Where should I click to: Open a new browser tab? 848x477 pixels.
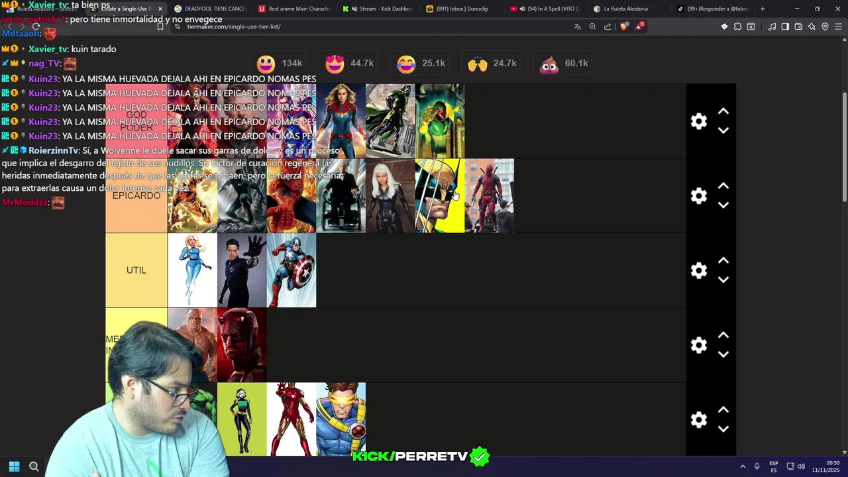[x=763, y=9]
